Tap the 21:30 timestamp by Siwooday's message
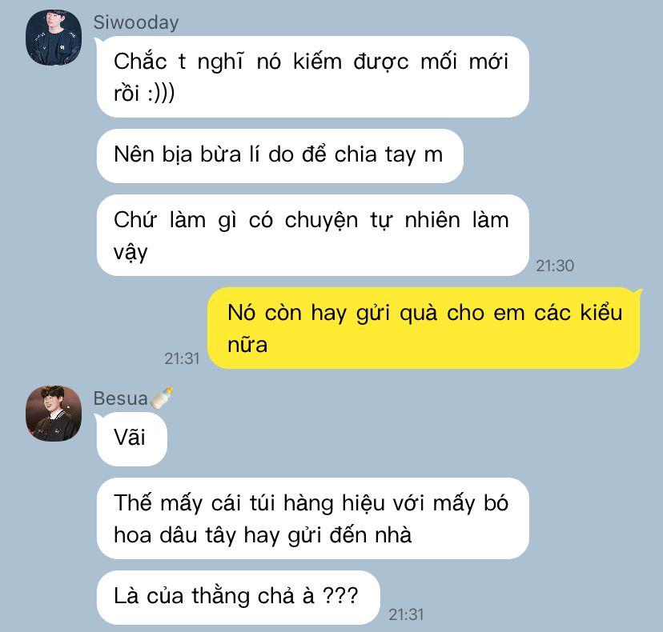 (555, 266)
